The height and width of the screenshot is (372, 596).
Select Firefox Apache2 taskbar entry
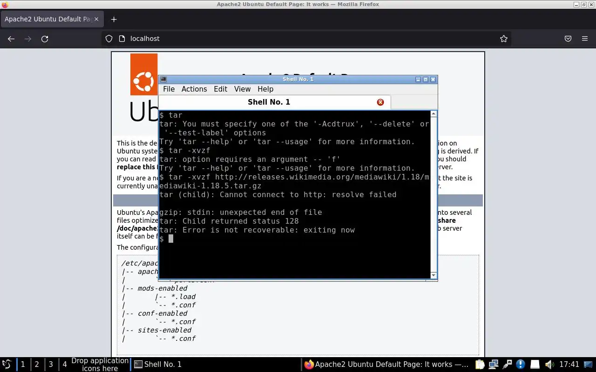386,365
